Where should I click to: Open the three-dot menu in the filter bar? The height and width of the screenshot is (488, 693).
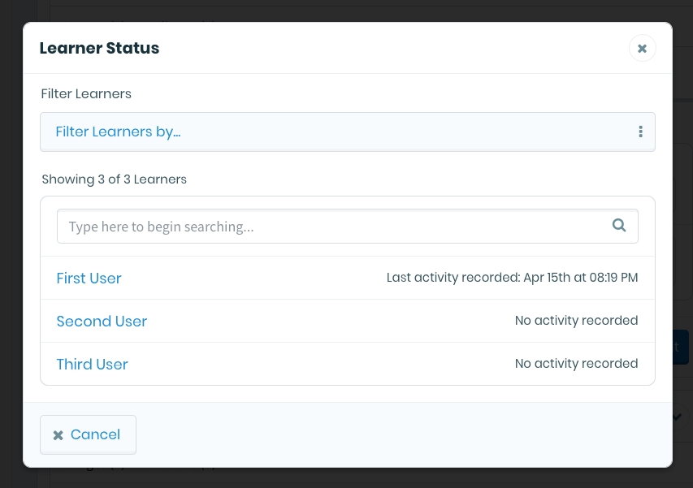click(640, 132)
